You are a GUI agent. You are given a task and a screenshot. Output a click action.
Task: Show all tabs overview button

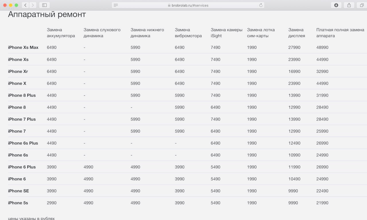362,5
